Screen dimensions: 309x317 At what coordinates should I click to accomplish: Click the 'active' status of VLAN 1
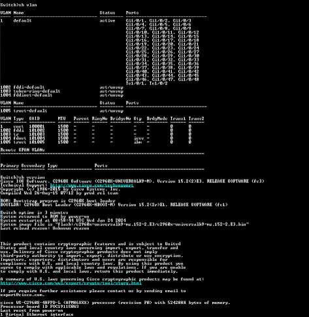[x=107, y=21]
